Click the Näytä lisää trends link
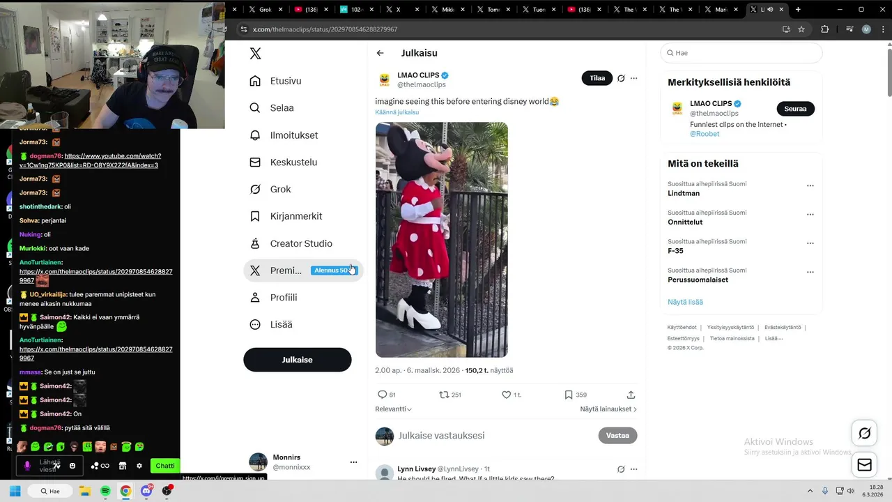Image resolution: width=892 pixels, height=502 pixels. coord(685,302)
